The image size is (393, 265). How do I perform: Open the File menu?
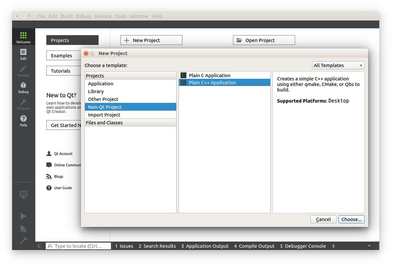coord(41,16)
